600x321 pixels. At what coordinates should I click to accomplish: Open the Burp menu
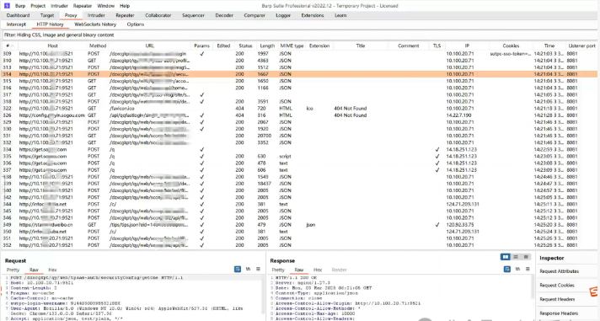pyautogui.click(x=20, y=6)
